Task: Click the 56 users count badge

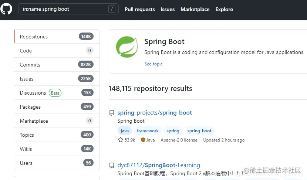Action: (x=88, y=163)
